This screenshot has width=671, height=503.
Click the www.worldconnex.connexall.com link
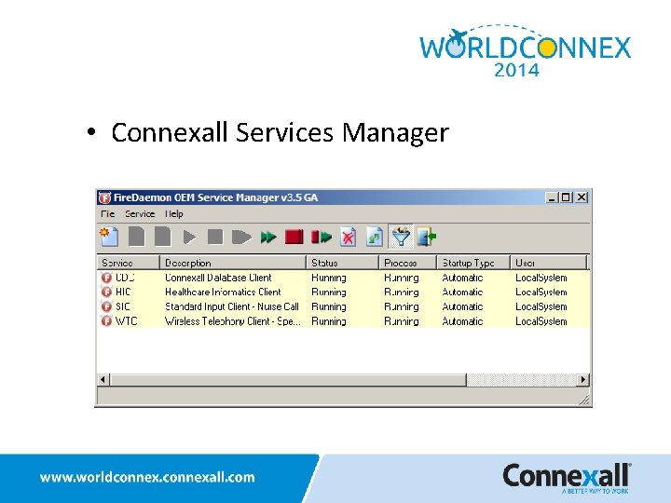pos(147,477)
